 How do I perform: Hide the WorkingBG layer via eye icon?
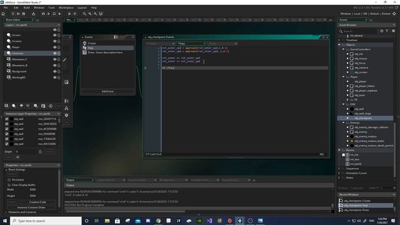[54, 77]
